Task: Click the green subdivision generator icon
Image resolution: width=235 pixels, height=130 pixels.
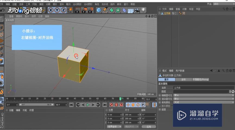Action: point(112,10)
